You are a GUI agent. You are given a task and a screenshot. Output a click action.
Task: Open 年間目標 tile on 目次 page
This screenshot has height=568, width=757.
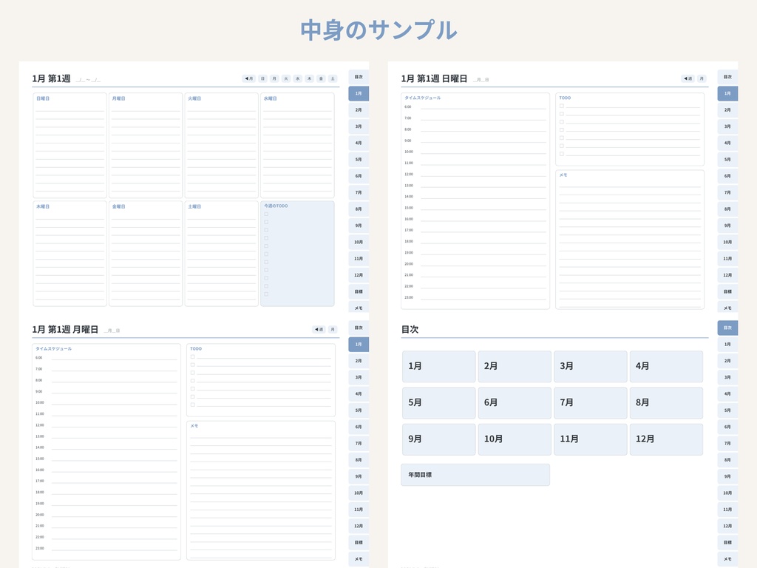coord(475,475)
